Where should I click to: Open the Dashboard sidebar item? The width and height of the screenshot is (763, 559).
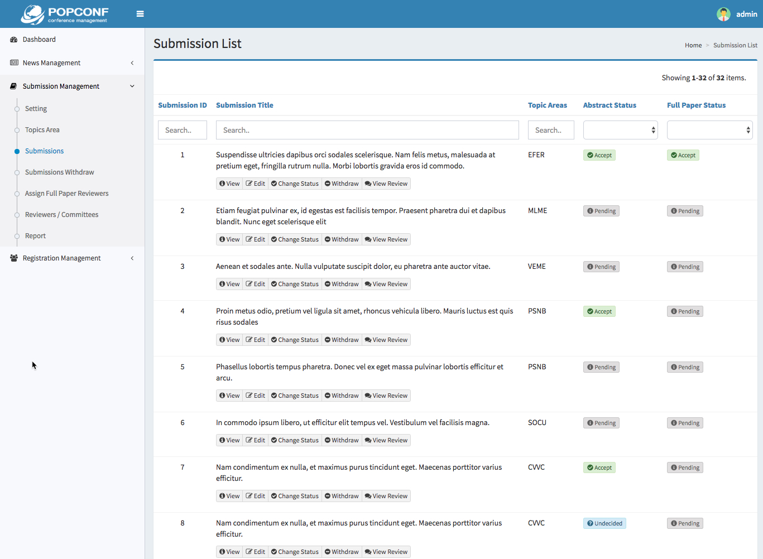pos(39,40)
